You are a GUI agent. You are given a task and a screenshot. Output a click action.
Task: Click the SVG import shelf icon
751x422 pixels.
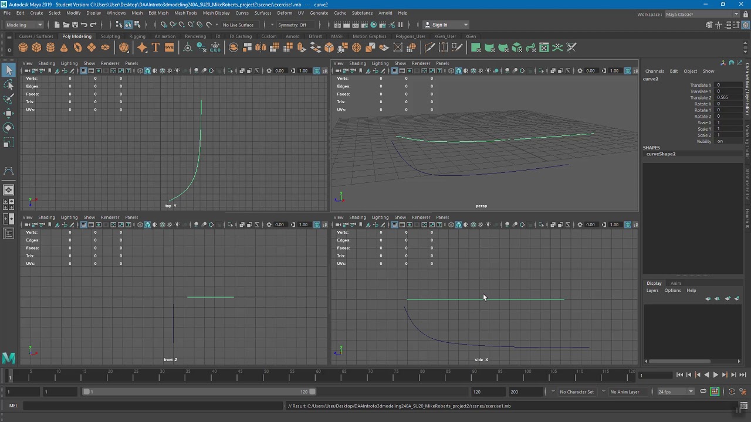(169, 47)
